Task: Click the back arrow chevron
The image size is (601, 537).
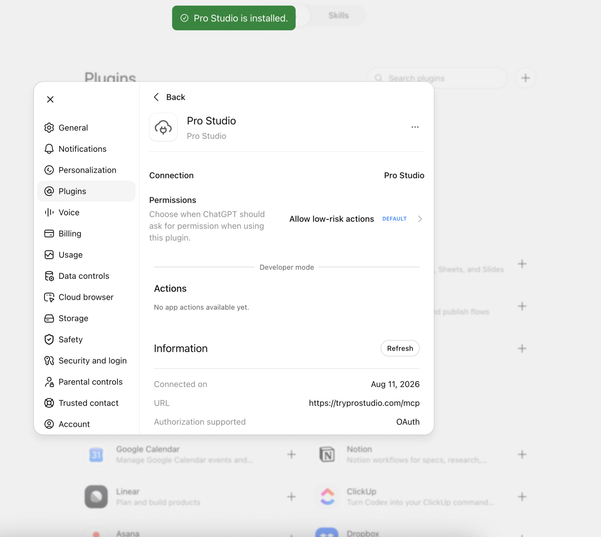Action: click(x=156, y=97)
